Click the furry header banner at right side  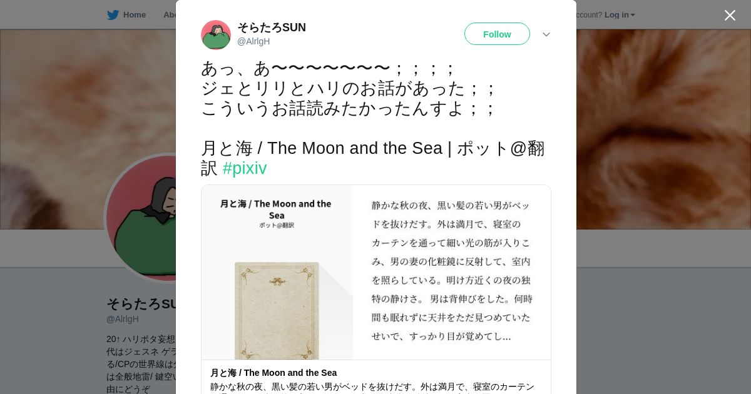[663, 129]
